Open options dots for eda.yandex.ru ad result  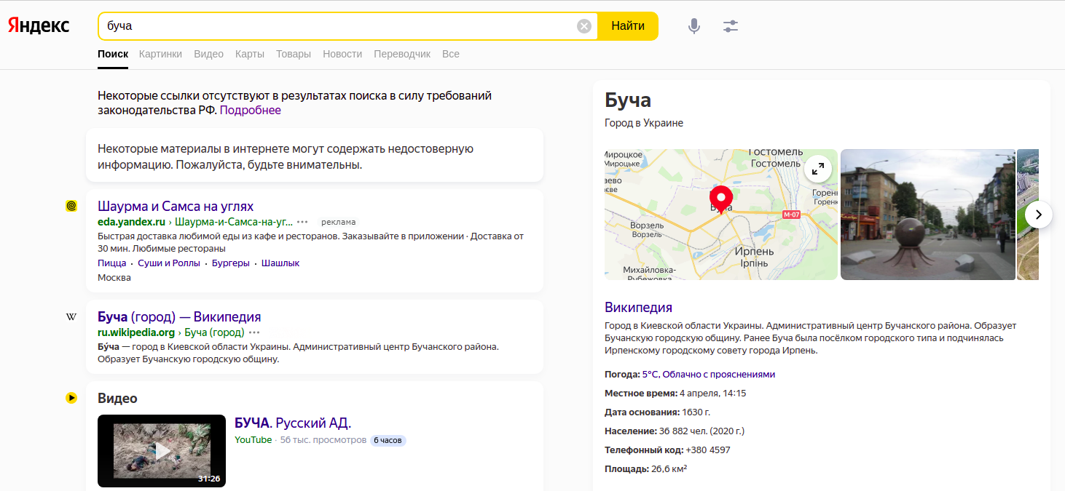tap(302, 222)
